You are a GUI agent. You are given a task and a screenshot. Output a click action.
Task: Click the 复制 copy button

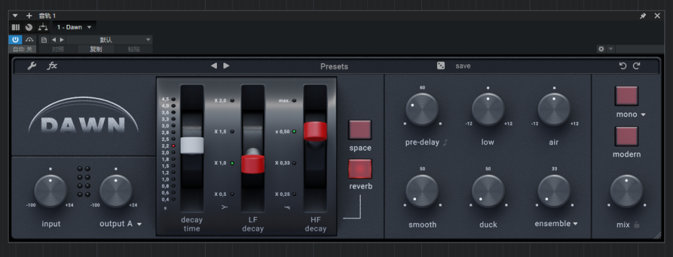click(x=96, y=49)
